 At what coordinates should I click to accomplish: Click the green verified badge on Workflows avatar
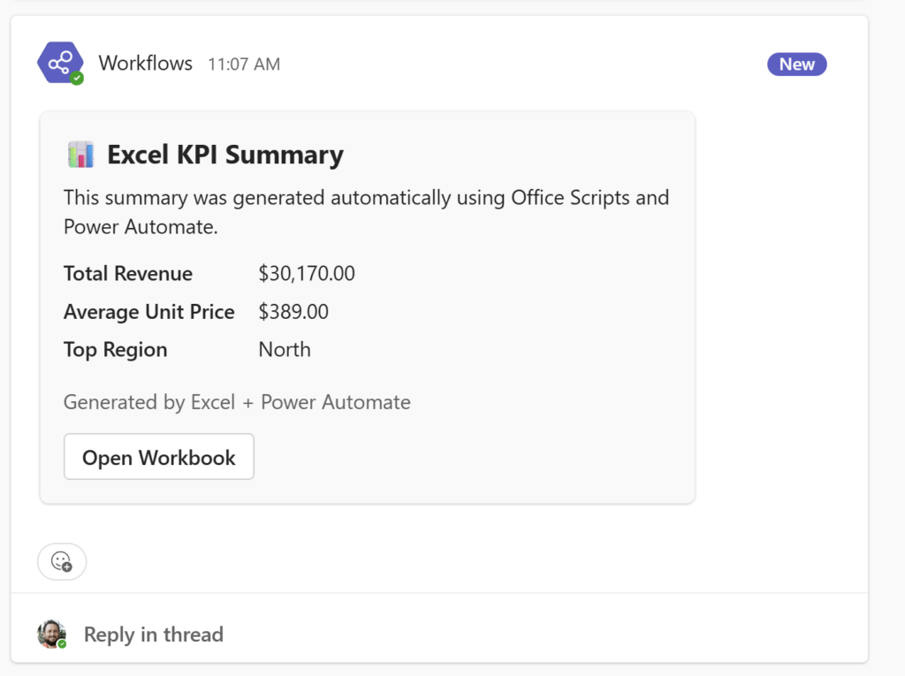[78, 79]
